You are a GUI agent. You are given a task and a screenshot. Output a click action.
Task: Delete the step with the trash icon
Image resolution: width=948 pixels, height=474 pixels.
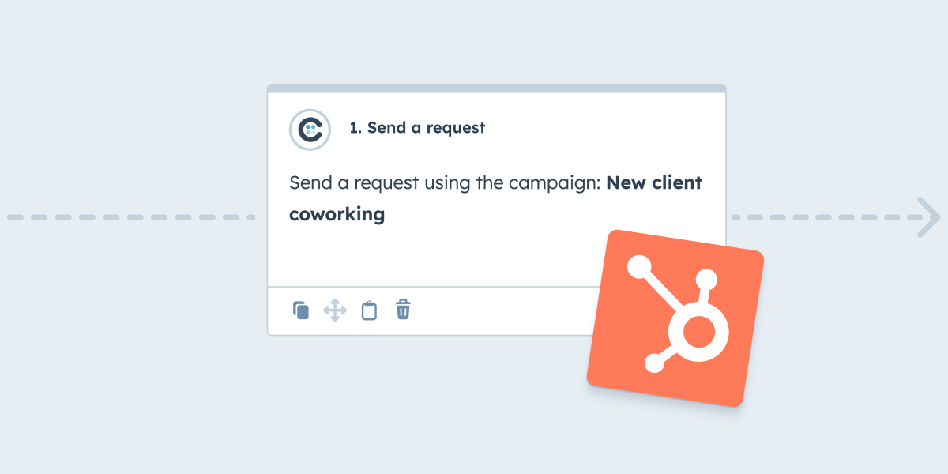[x=403, y=309]
